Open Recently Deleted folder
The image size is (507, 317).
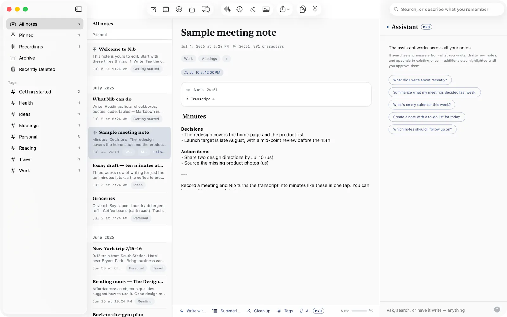[x=45, y=69]
